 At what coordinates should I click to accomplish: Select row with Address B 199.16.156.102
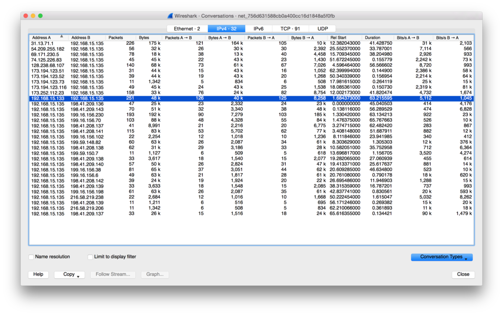pos(251,136)
